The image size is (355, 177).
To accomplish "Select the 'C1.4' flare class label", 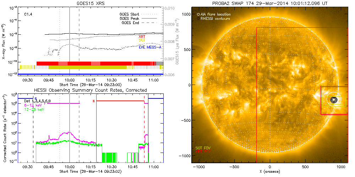I will pyautogui.click(x=28, y=14).
